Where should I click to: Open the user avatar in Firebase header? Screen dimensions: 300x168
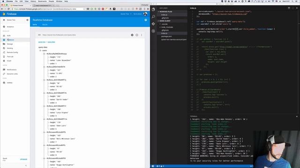(x=145, y=14)
